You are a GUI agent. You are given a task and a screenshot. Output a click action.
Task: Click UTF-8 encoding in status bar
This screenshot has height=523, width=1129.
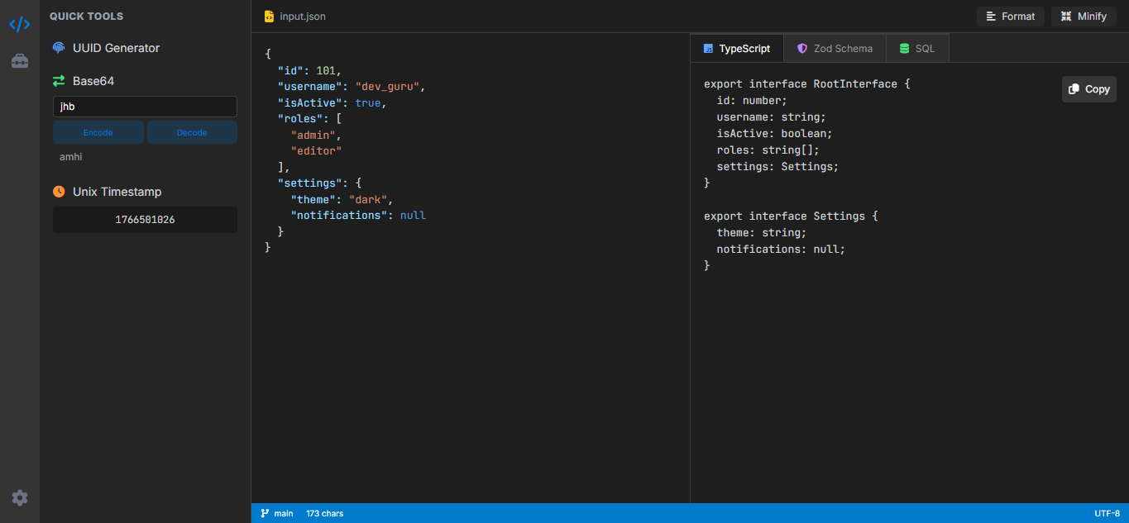(1107, 513)
